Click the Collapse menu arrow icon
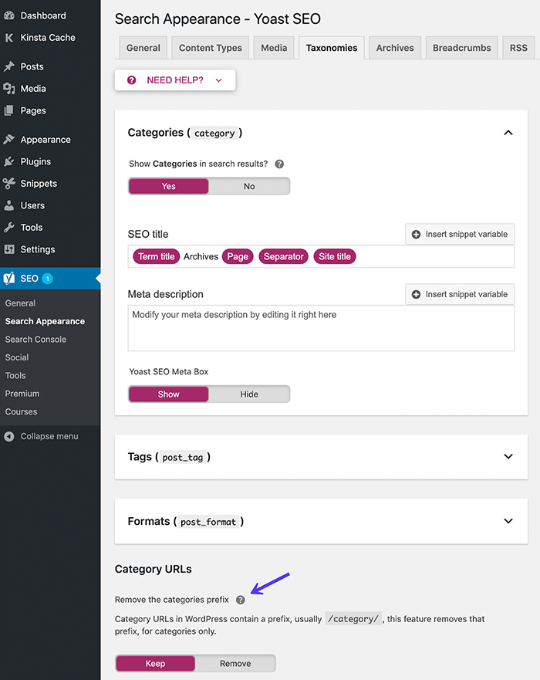This screenshot has height=680, width=540. [9, 436]
